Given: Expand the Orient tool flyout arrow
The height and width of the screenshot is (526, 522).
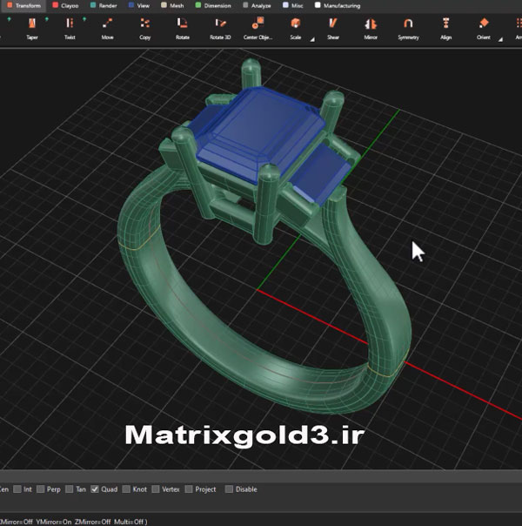Looking at the screenshot, I should click(500, 39).
